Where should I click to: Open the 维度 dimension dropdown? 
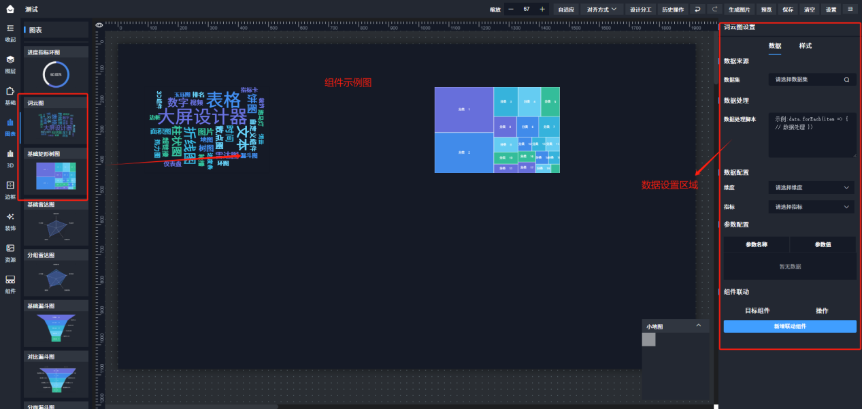pyautogui.click(x=812, y=187)
